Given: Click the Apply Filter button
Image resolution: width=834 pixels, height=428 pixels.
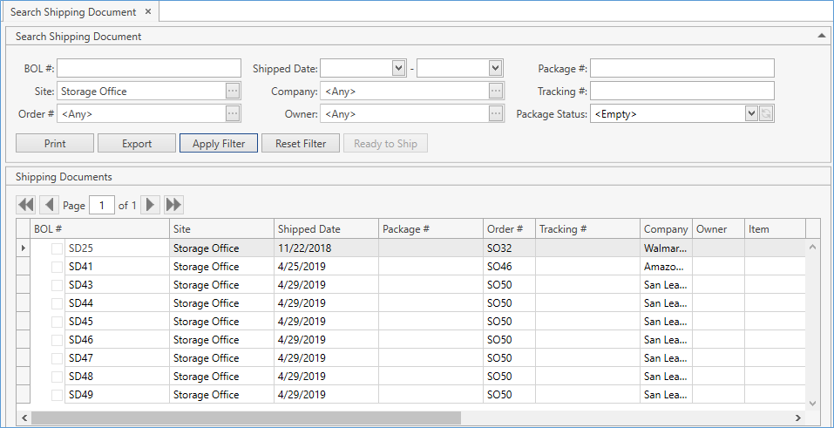Looking at the screenshot, I should (219, 144).
